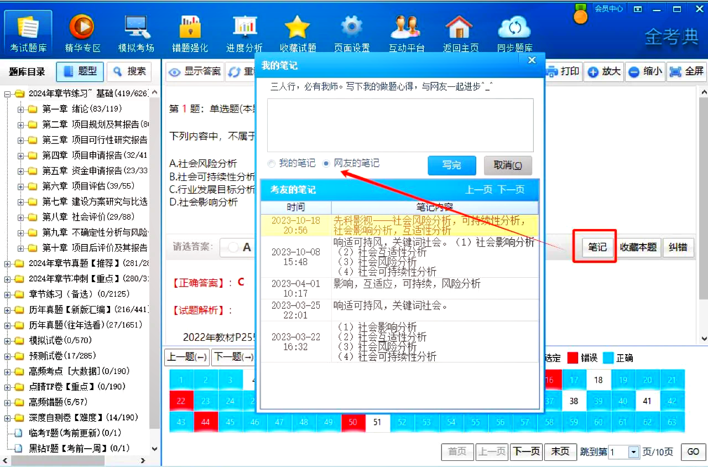This screenshot has width=708, height=467.
Task: Open page number dropdown
Action: click(x=633, y=452)
